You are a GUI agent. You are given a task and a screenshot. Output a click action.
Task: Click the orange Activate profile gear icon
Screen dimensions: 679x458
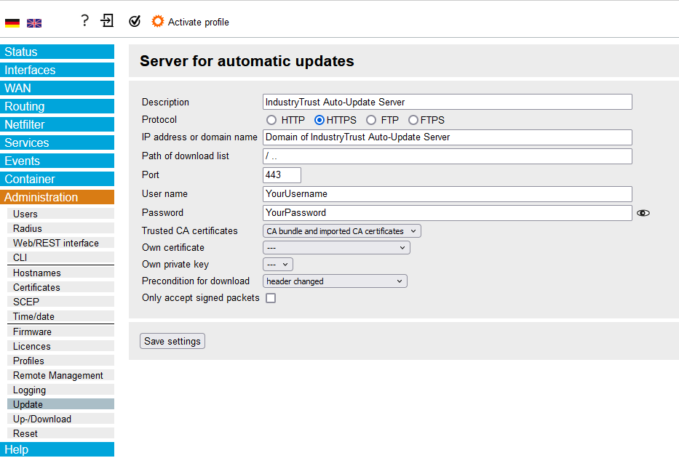pyautogui.click(x=158, y=22)
